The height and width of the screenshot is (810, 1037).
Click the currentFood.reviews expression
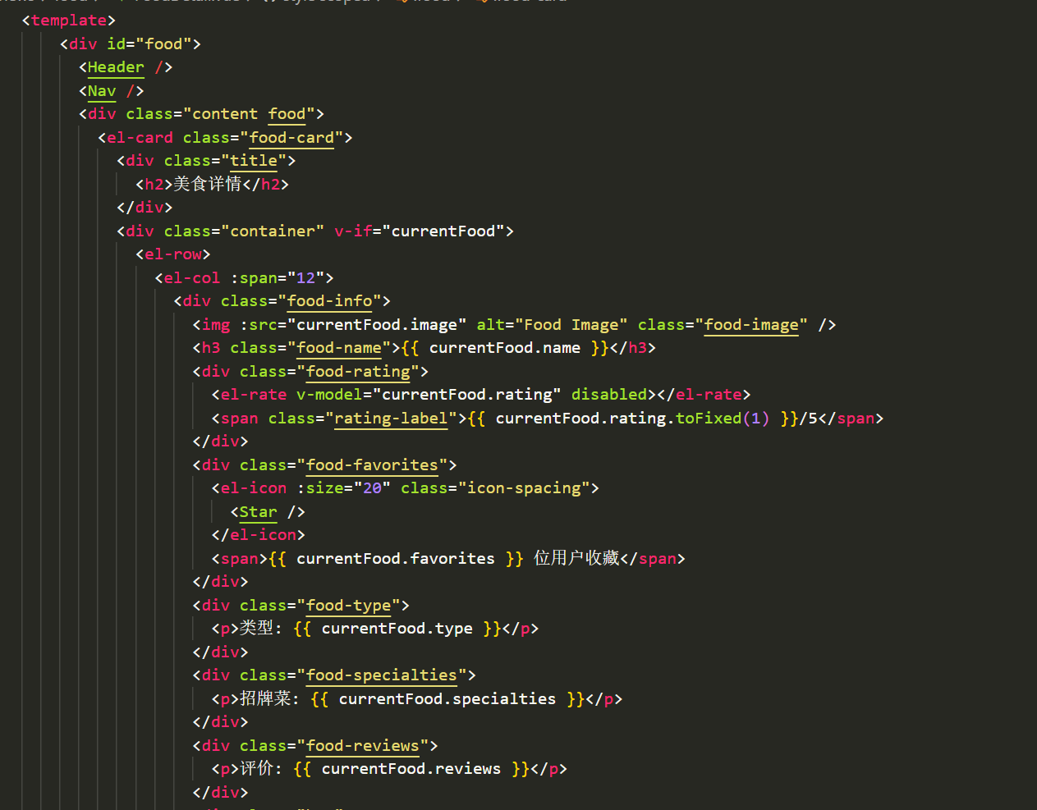[x=411, y=769]
